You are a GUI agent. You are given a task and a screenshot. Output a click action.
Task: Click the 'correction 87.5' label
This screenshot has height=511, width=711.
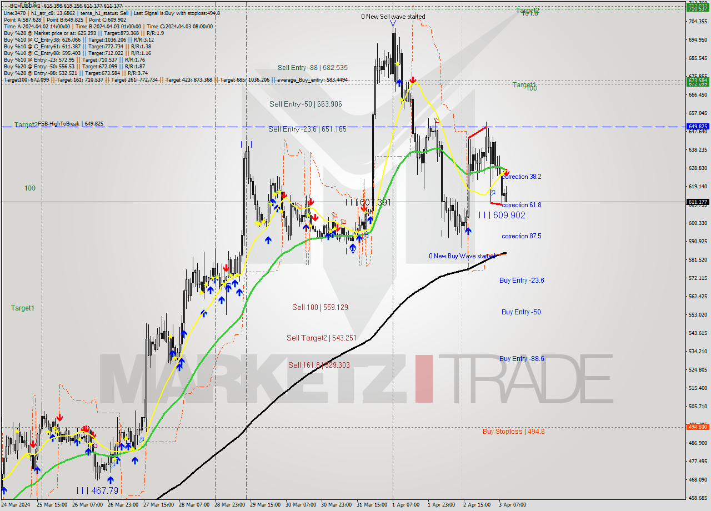(522, 236)
